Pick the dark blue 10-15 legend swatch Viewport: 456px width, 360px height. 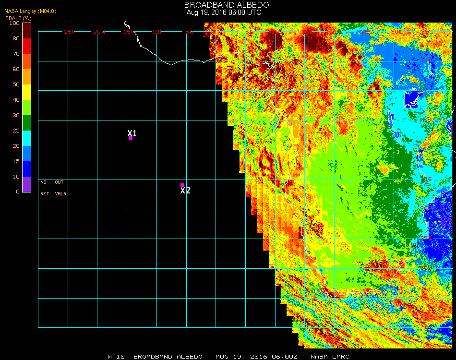tap(26, 168)
